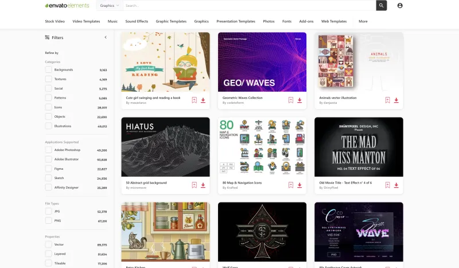Open Presentation Templates menu
459x268 pixels.
236,21
